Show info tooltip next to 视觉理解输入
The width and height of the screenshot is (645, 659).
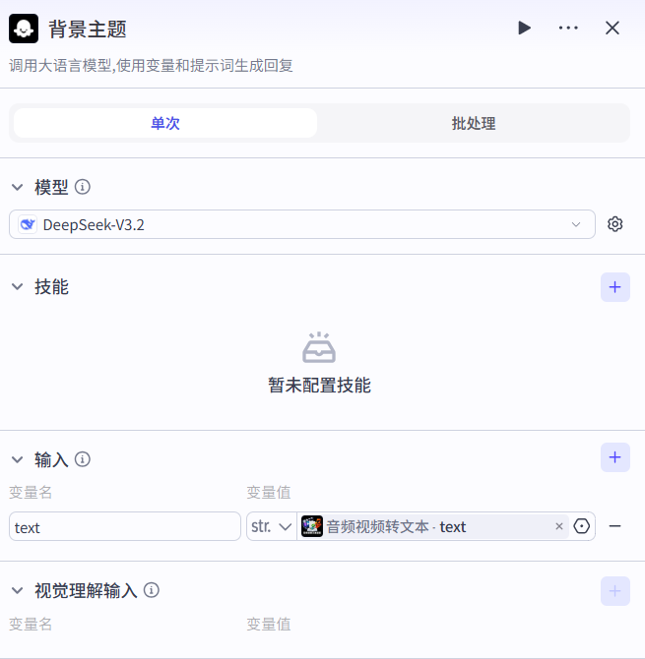[152, 590]
